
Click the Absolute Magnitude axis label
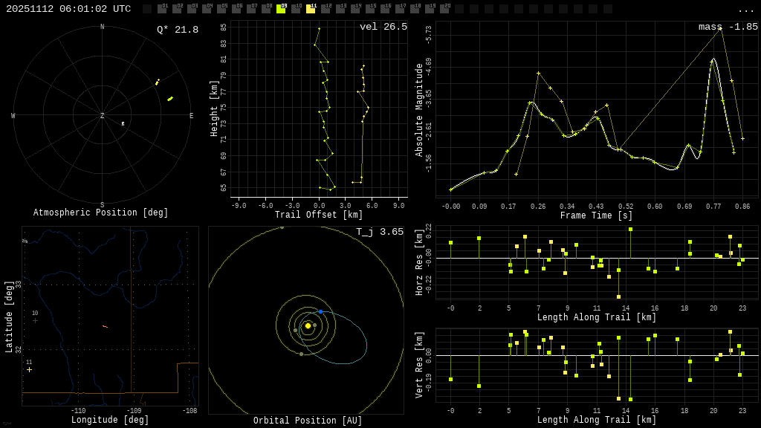(x=418, y=109)
